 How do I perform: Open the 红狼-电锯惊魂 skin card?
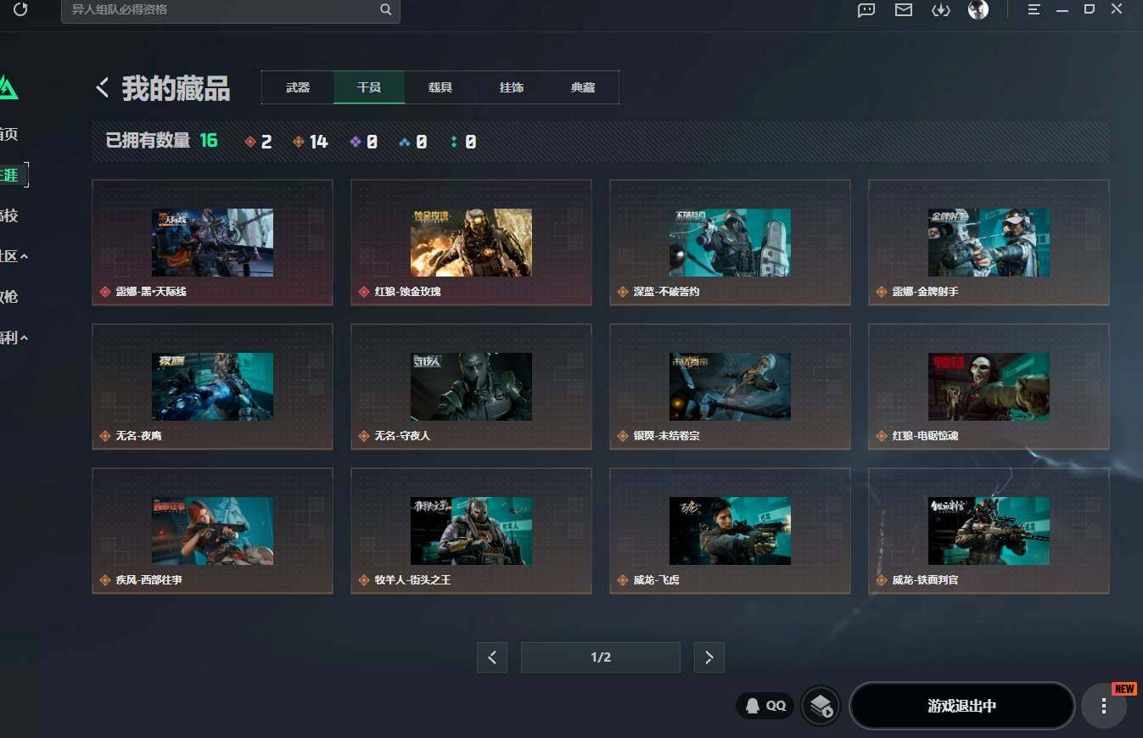[989, 387]
